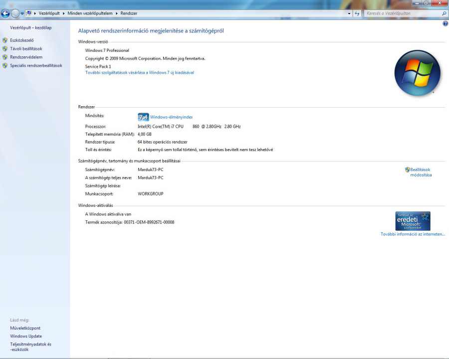This screenshot has height=359, width=449.
Task: Click the eredeti Microsoft genuine software badge
Action: (413, 221)
